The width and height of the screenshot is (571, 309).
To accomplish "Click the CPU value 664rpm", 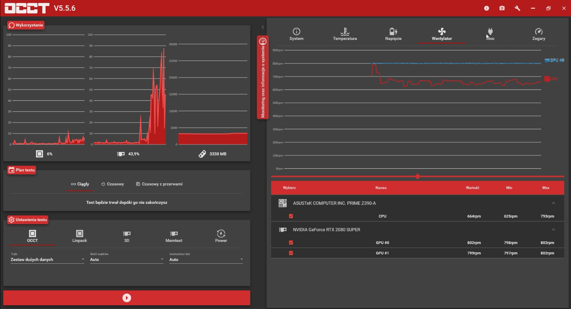I will [x=474, y=216].
